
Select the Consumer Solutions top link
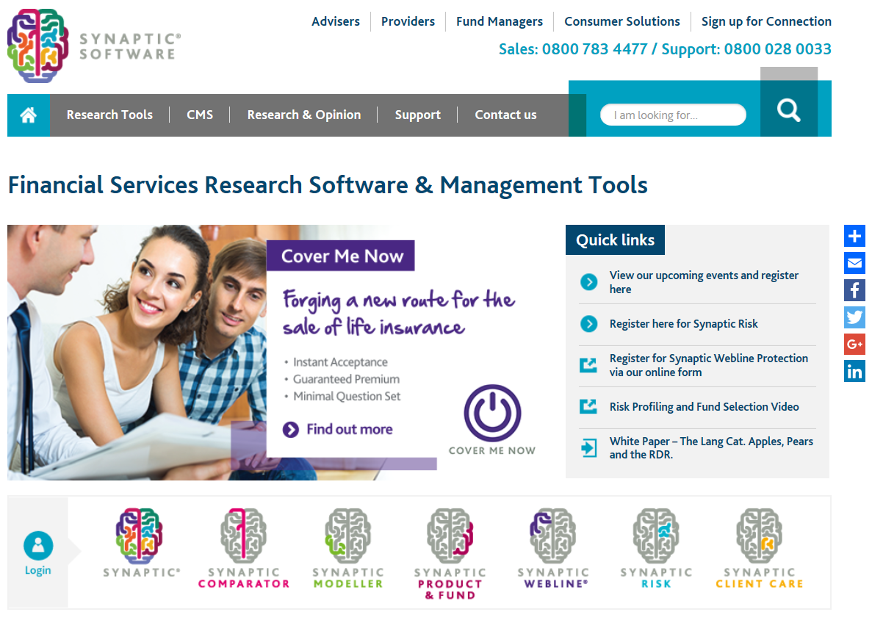pos(621,22)
